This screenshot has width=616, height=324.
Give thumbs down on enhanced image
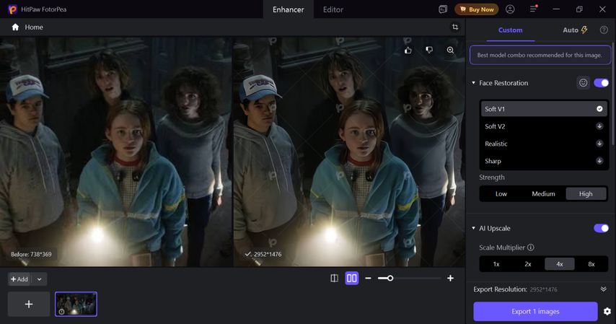pyautogui.click(x=429, y=50)
